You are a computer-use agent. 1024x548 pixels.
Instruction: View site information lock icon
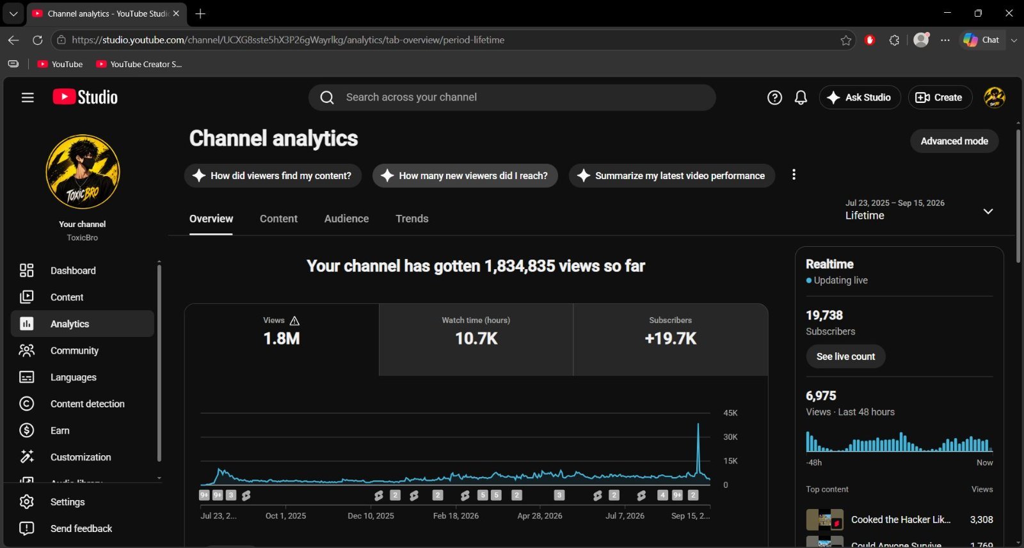(61, 40)
